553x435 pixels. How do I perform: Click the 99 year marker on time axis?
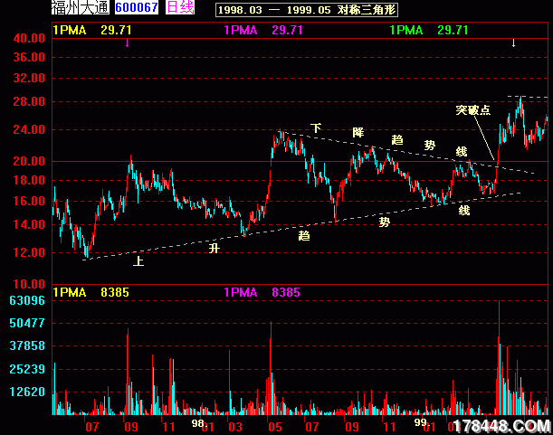pos(420,422)
